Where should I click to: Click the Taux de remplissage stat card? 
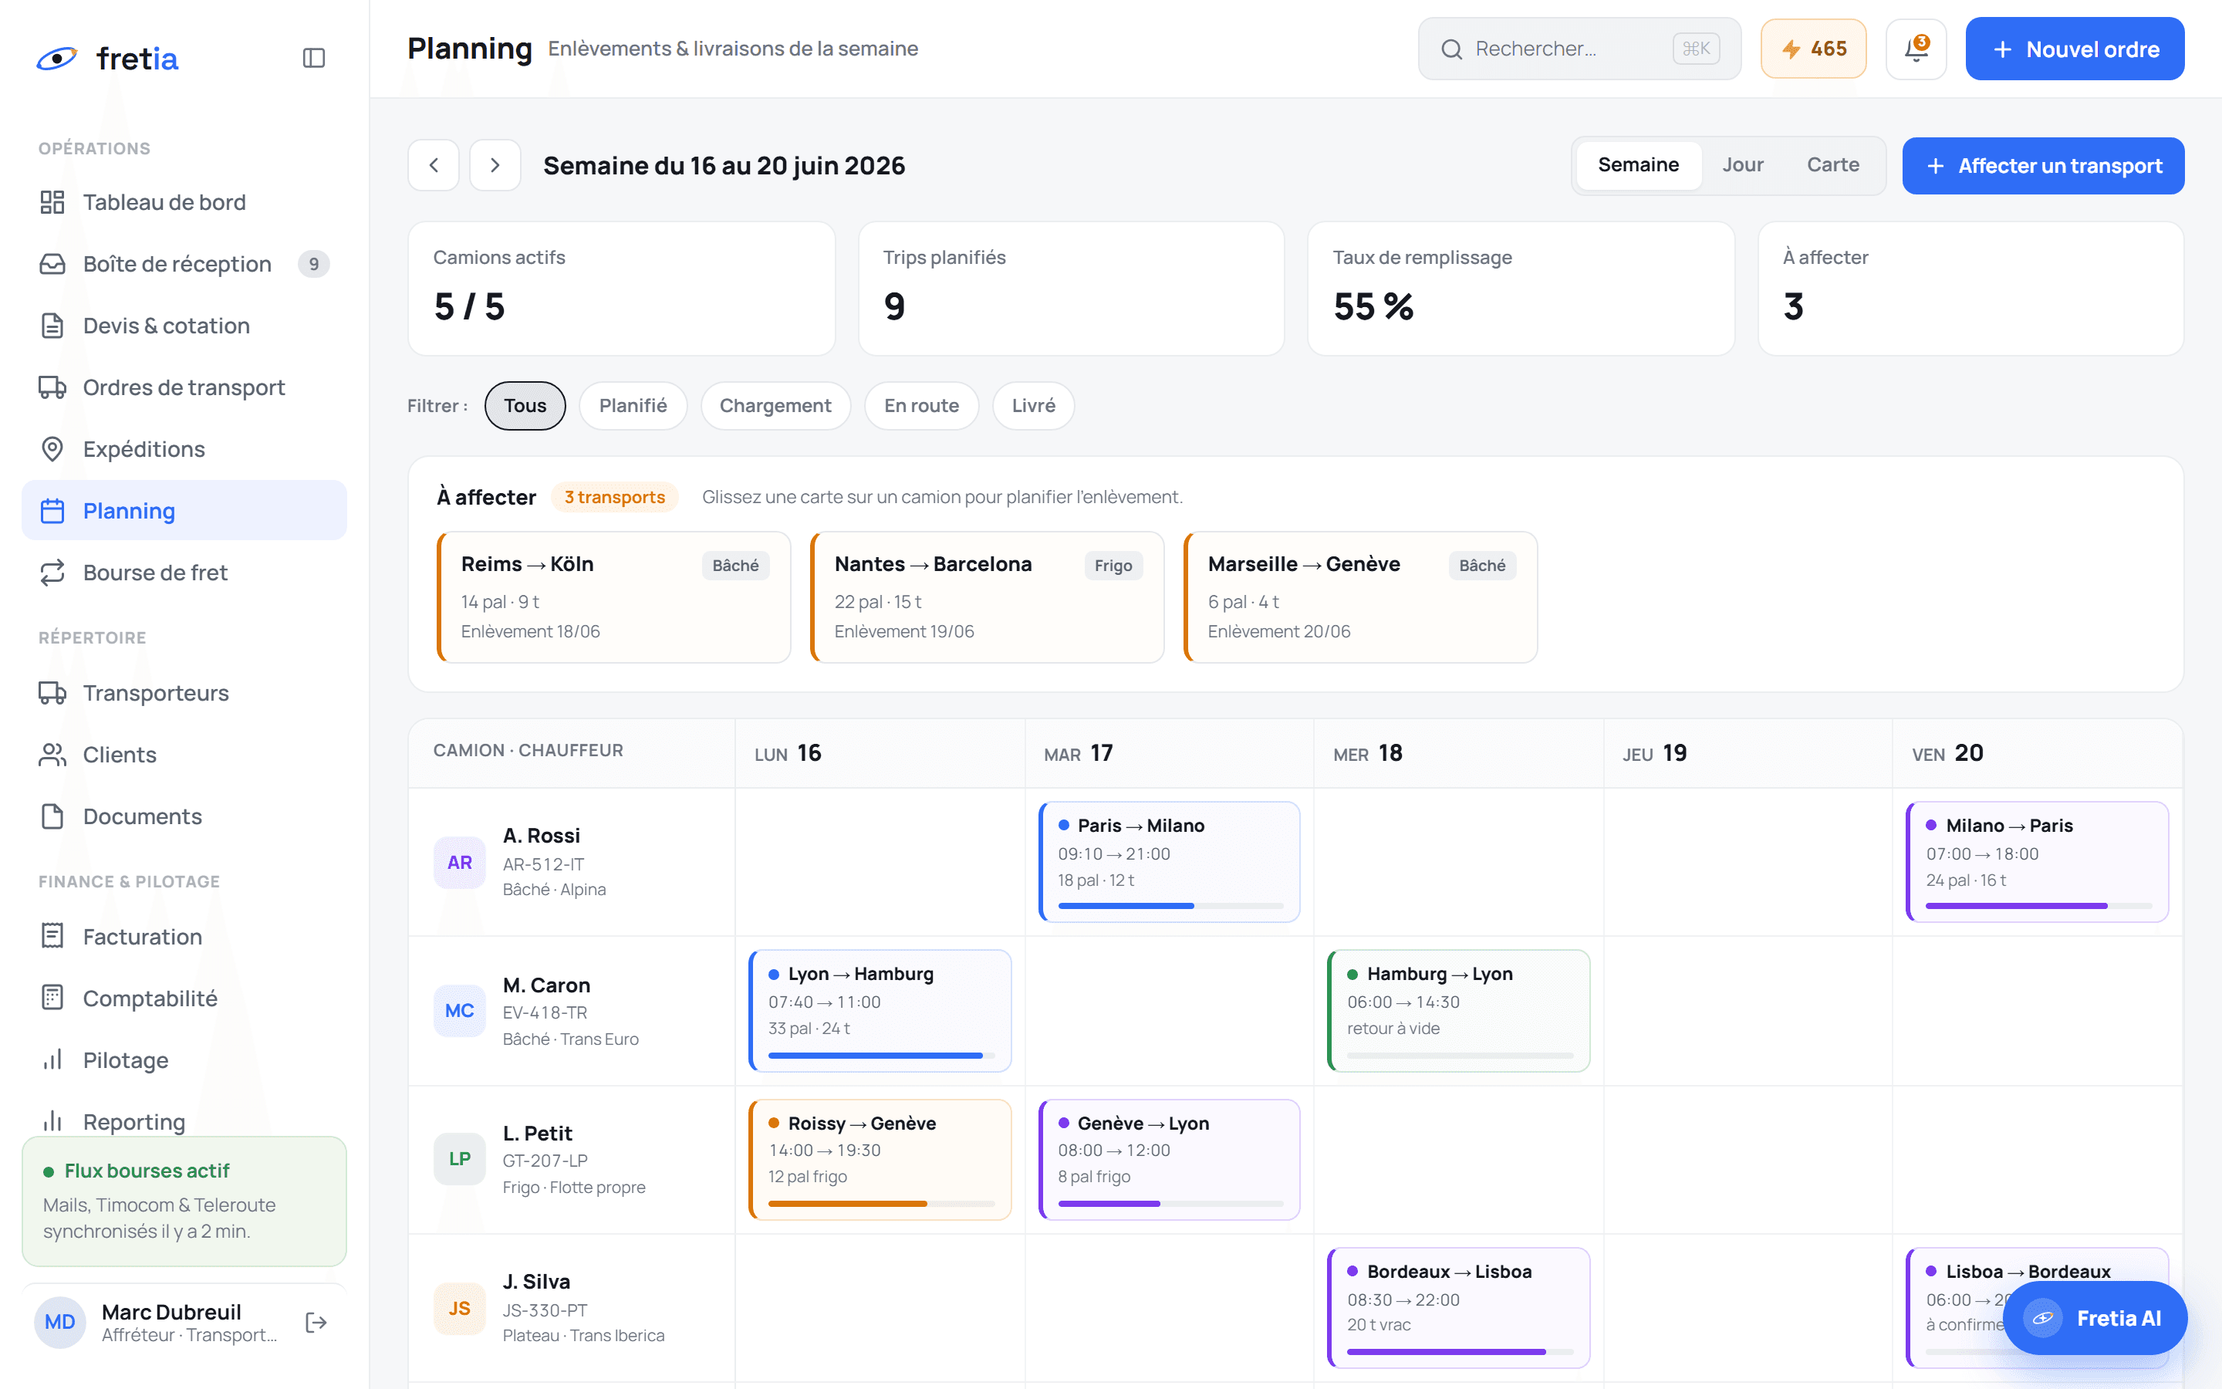[1521, 289]
